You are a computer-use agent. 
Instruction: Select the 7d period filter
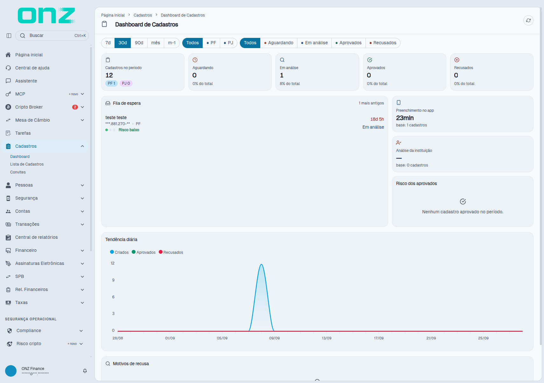pyautogui.click(x=108, y=43)
